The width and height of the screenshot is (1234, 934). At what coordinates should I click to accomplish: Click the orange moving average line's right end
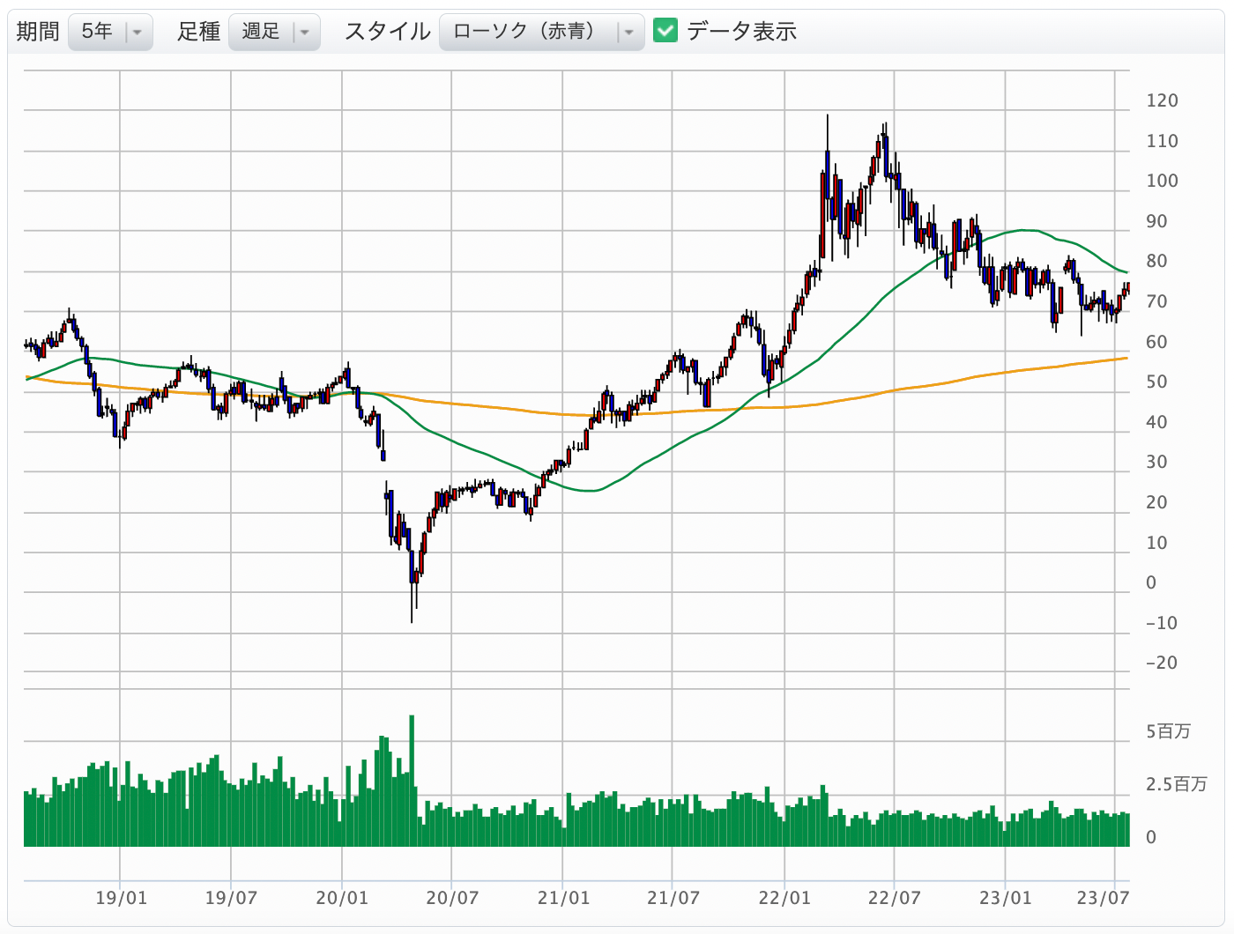tap(1126, 358)
